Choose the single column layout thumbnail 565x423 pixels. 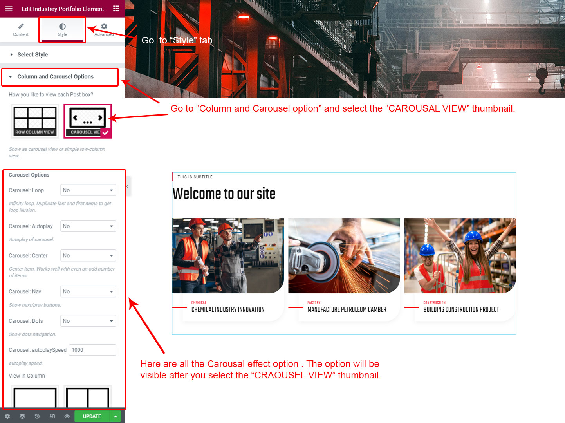pyautogui.click(x=35, y=397)
